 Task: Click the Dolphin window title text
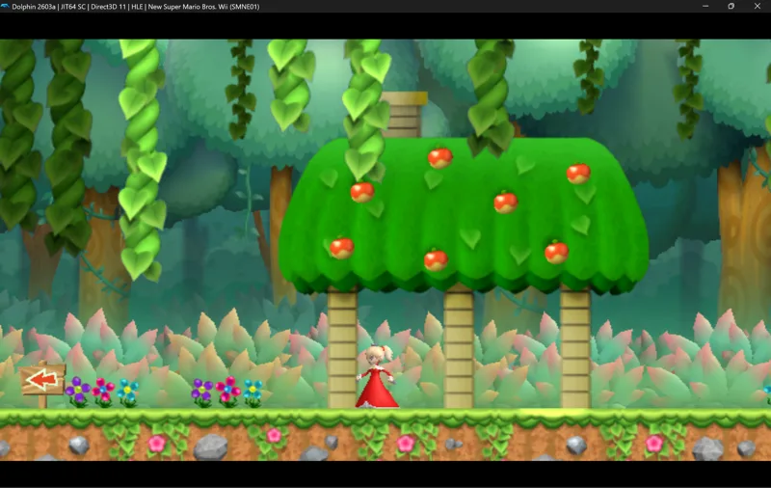click(136, 7)
